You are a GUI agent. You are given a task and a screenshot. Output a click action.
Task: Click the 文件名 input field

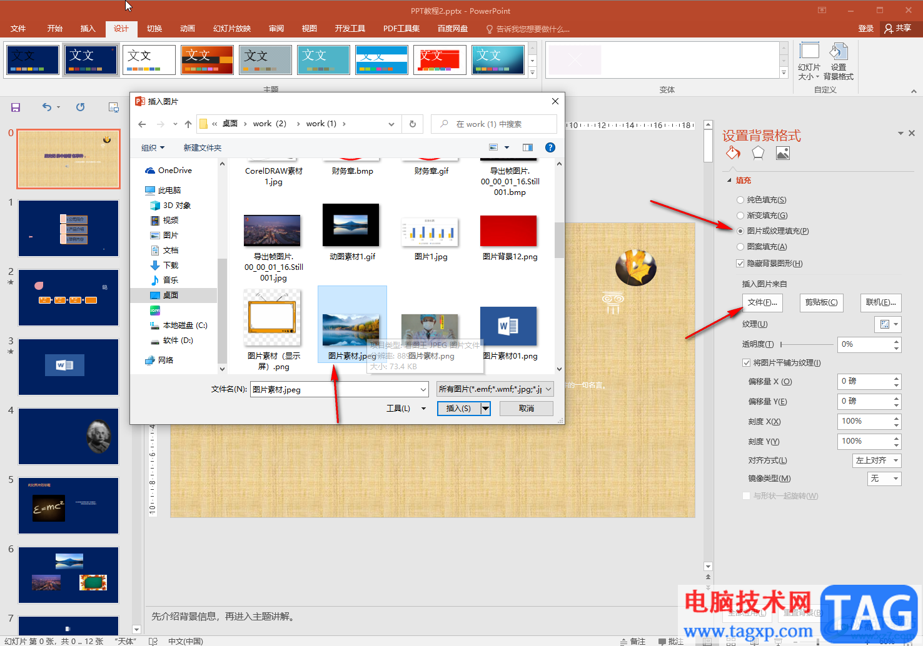[x=339, y=389]
